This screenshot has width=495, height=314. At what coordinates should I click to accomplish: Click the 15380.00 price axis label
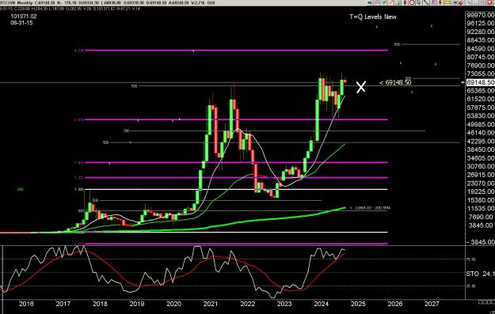point(481,200)
